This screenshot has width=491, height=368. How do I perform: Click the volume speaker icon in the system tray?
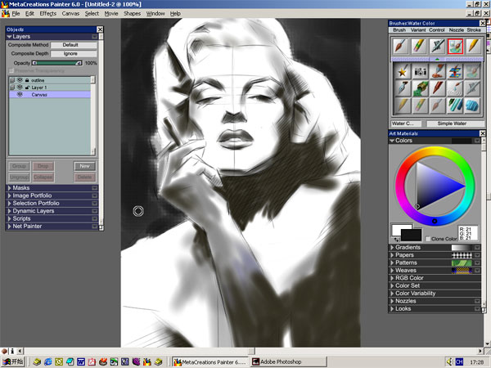tap(449, 361)
